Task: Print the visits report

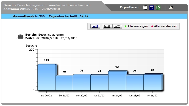Action: (171, 8)
